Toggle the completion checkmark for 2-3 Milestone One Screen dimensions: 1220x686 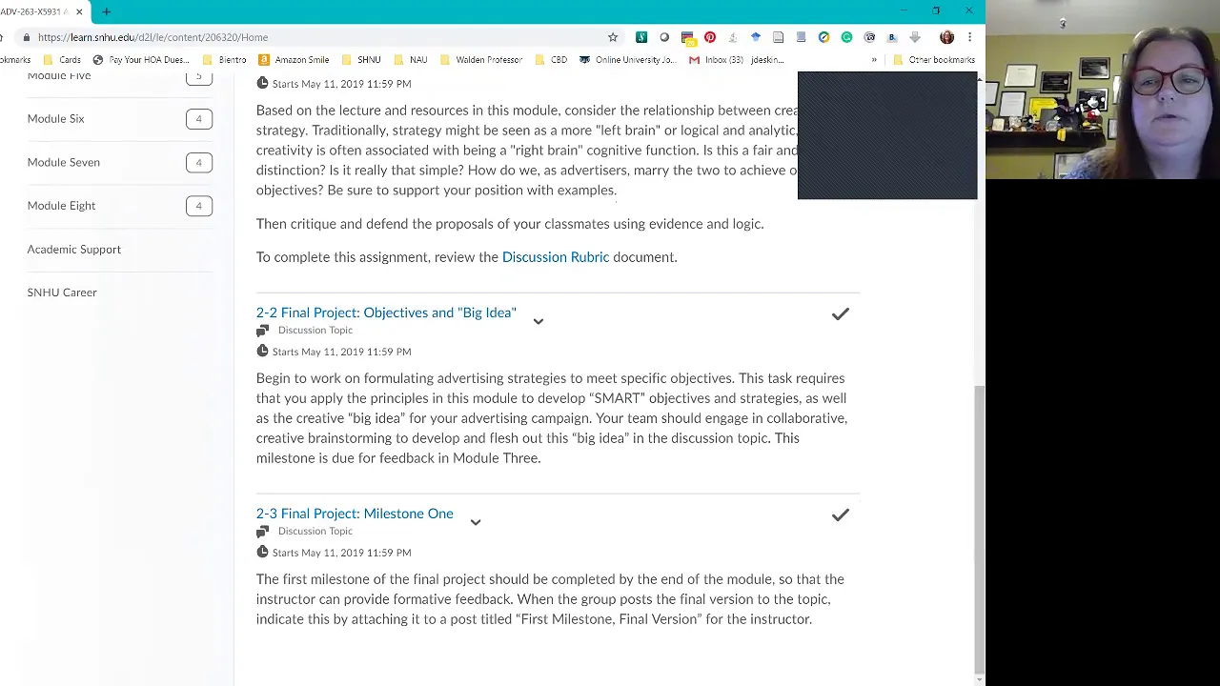(x=840, y=514)
